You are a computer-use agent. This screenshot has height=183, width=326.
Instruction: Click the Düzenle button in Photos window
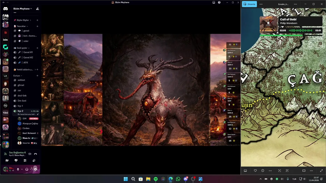(x=249, y=4)
